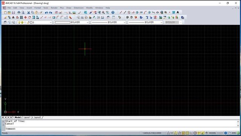This screenshot has width=241, height=136.
Task: Expand the layer '0' dropdown
Action: click(x=50, y=23)
